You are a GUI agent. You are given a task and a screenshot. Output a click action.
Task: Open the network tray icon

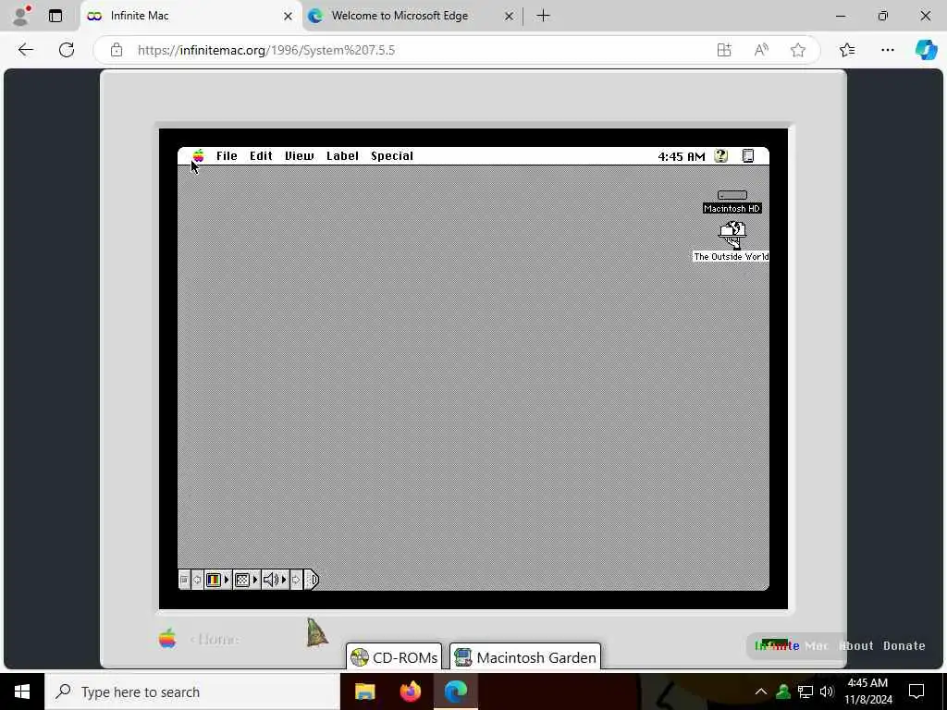(806, 692)
